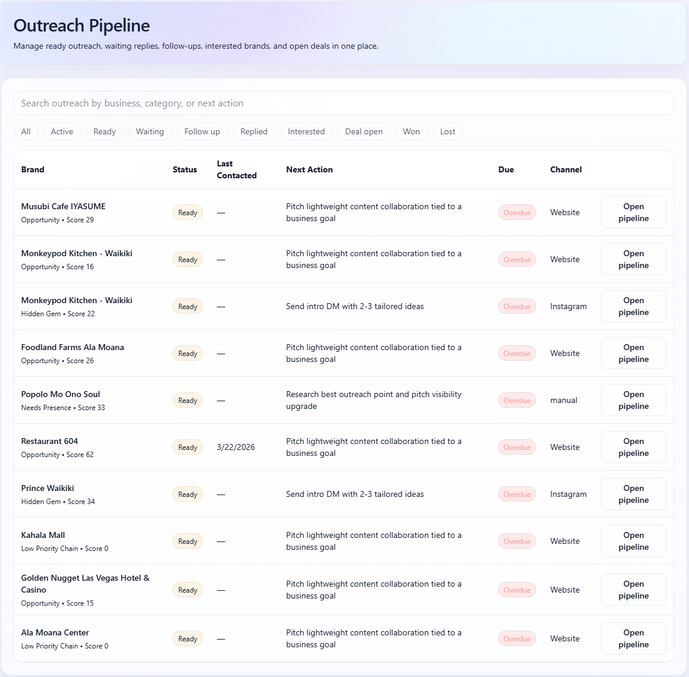Filter by Replied chip
This screenshot has width=689, height=677.
[x=254, y=132]
